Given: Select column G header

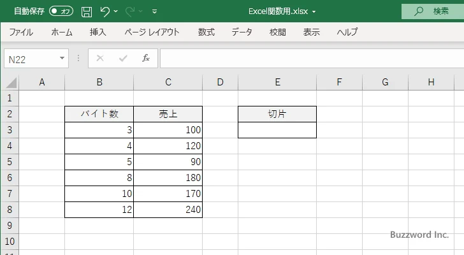Looking at the screenshot, I should 385,82.
